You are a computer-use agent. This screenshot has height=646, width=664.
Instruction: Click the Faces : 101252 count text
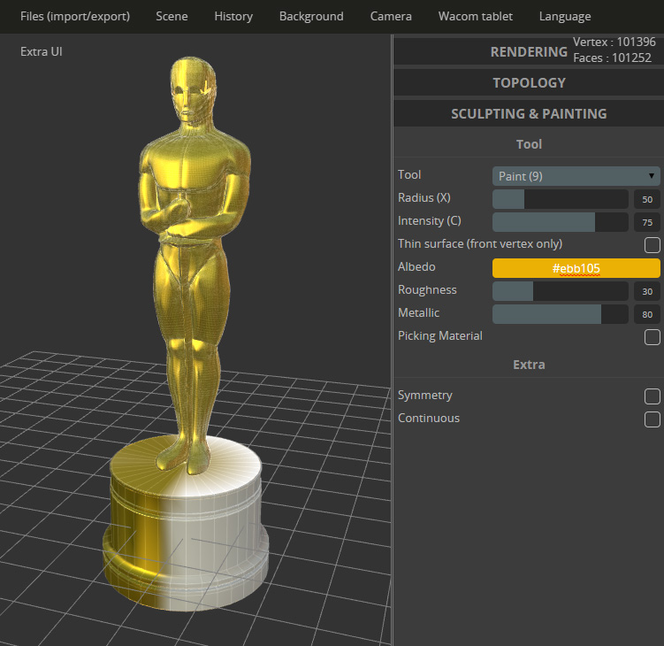[613, 58]
